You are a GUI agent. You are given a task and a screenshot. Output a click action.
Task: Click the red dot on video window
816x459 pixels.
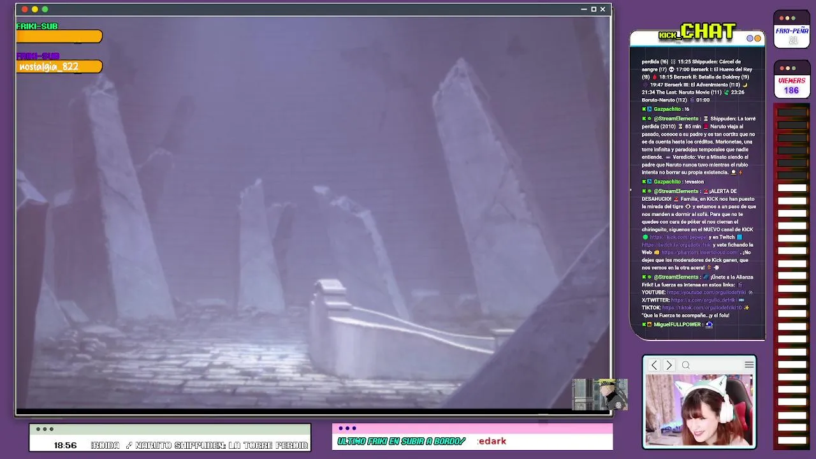(x=25, y=9)
